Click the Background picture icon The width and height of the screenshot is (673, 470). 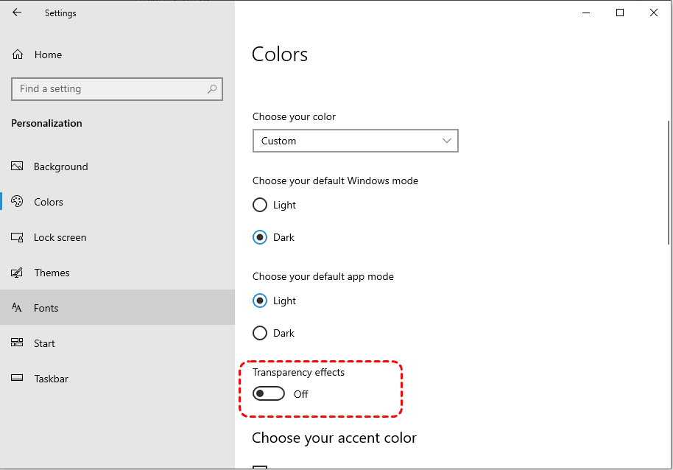(x=17, y=166)
